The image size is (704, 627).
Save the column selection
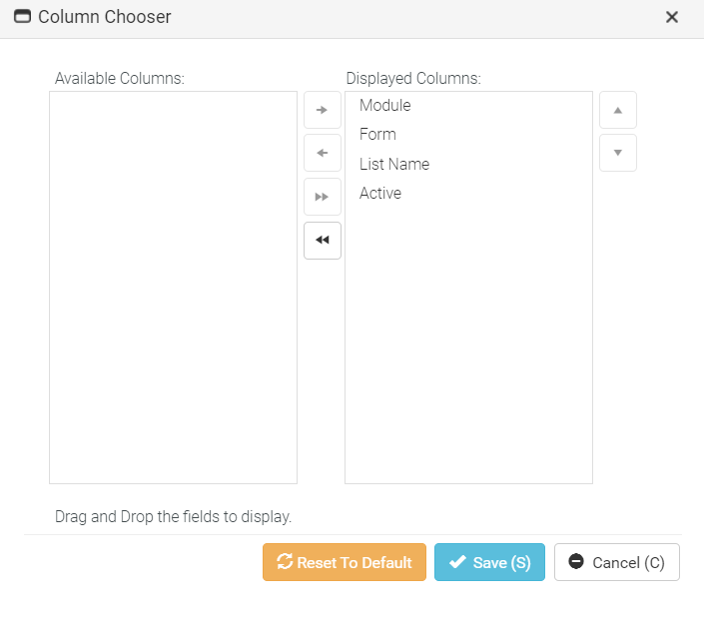(489, 562)
